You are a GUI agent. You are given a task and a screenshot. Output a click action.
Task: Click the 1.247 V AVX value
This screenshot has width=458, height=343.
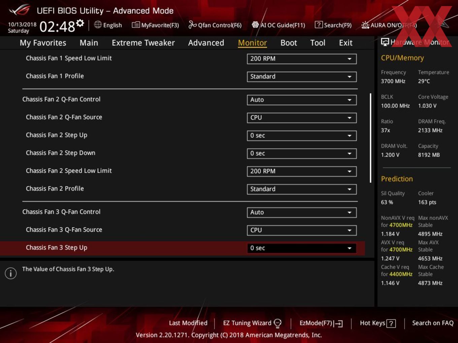coord(390,258)
